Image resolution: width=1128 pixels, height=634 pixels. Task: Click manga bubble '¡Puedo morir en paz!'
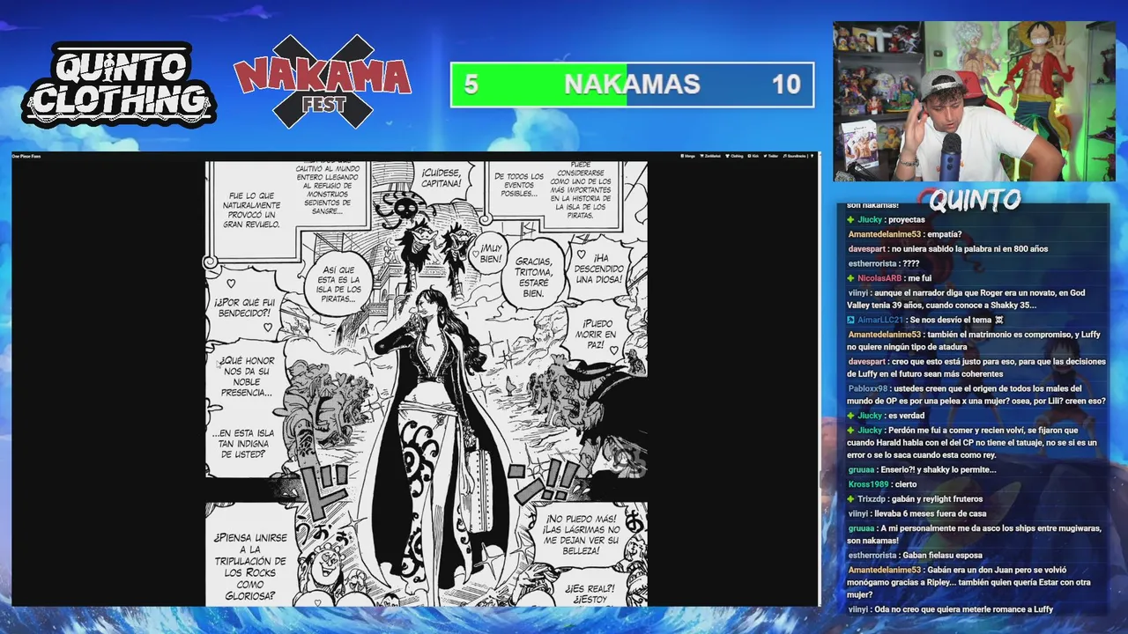[x=598, y=335]
